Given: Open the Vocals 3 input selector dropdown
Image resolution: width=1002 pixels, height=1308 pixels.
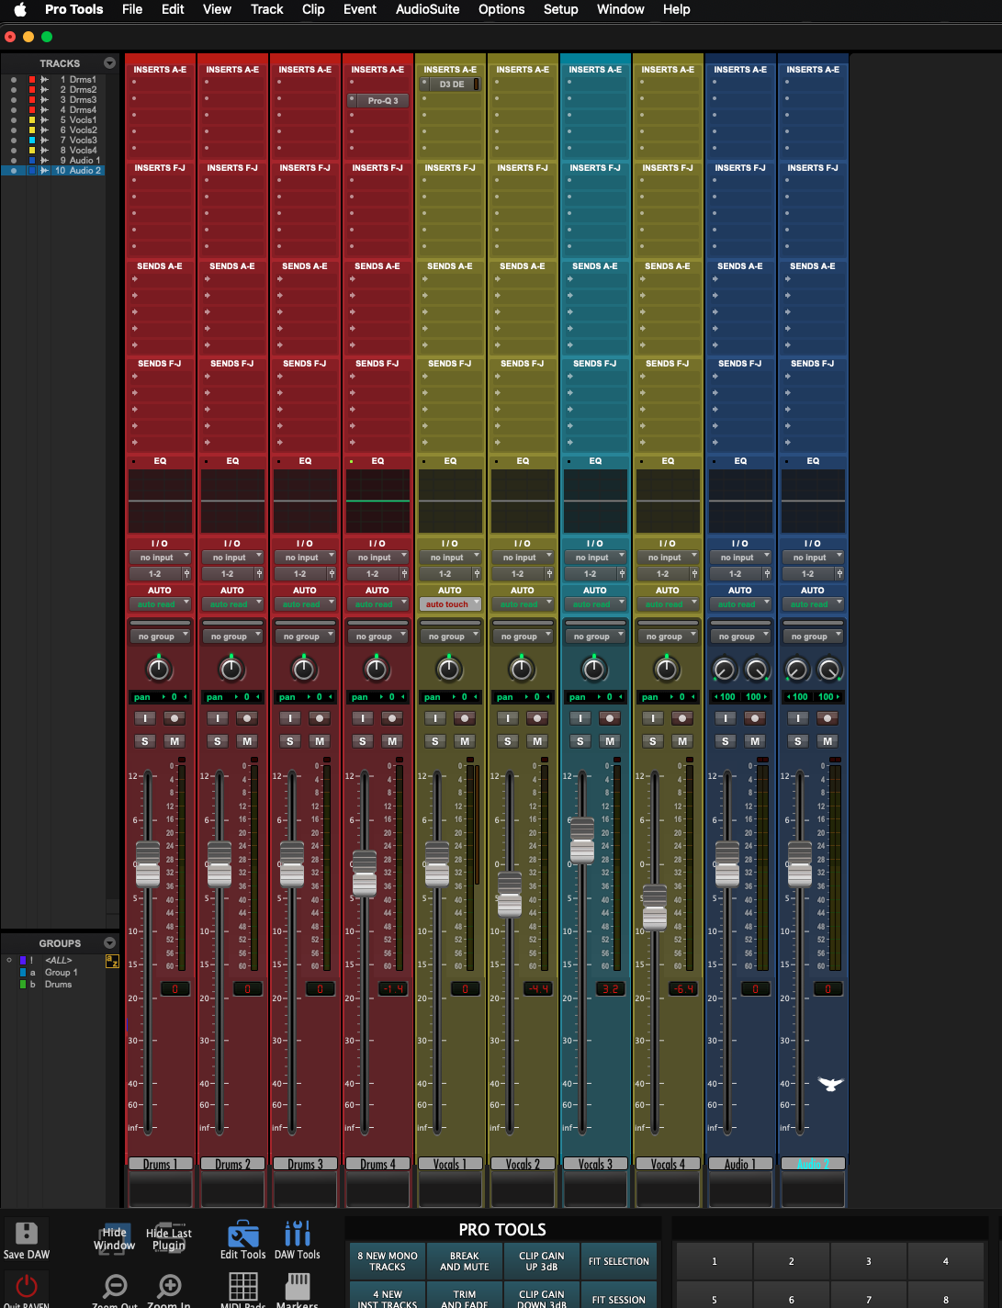Looking at the screenshot, I should [x=595, y=558].
